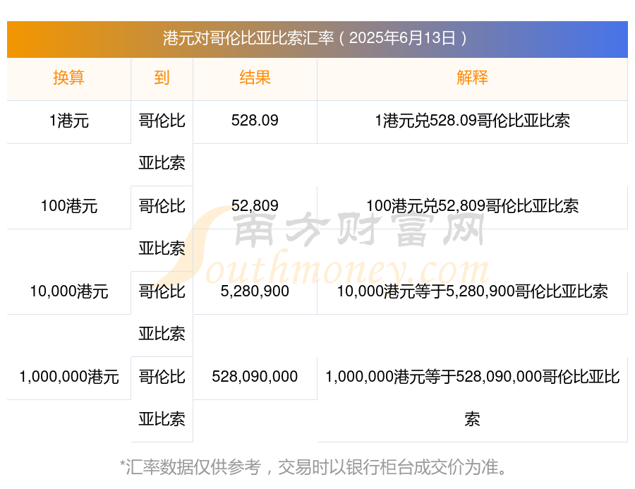Screen dimensions: 635x489
Task: Click 哥伦比亚比索 in the 10,000港元 row
Action: click(162, 313)
